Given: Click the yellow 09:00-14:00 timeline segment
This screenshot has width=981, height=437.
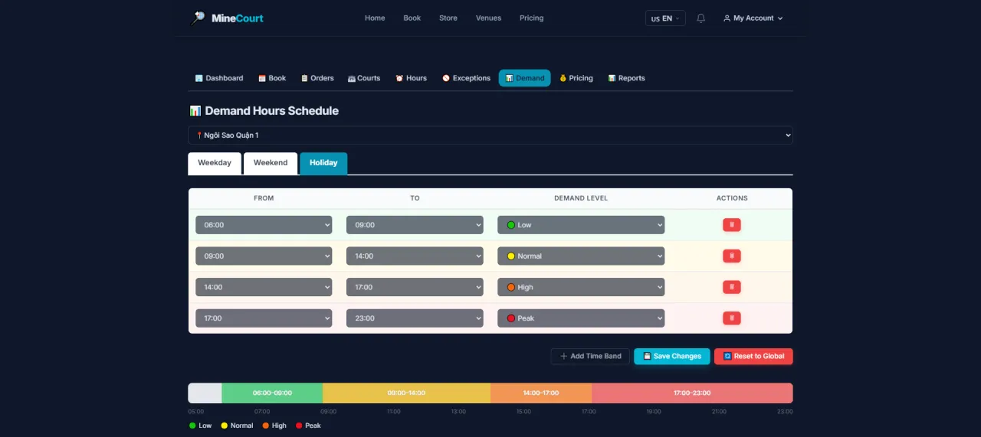Looking at the screenshot, I should coord(406,393).
